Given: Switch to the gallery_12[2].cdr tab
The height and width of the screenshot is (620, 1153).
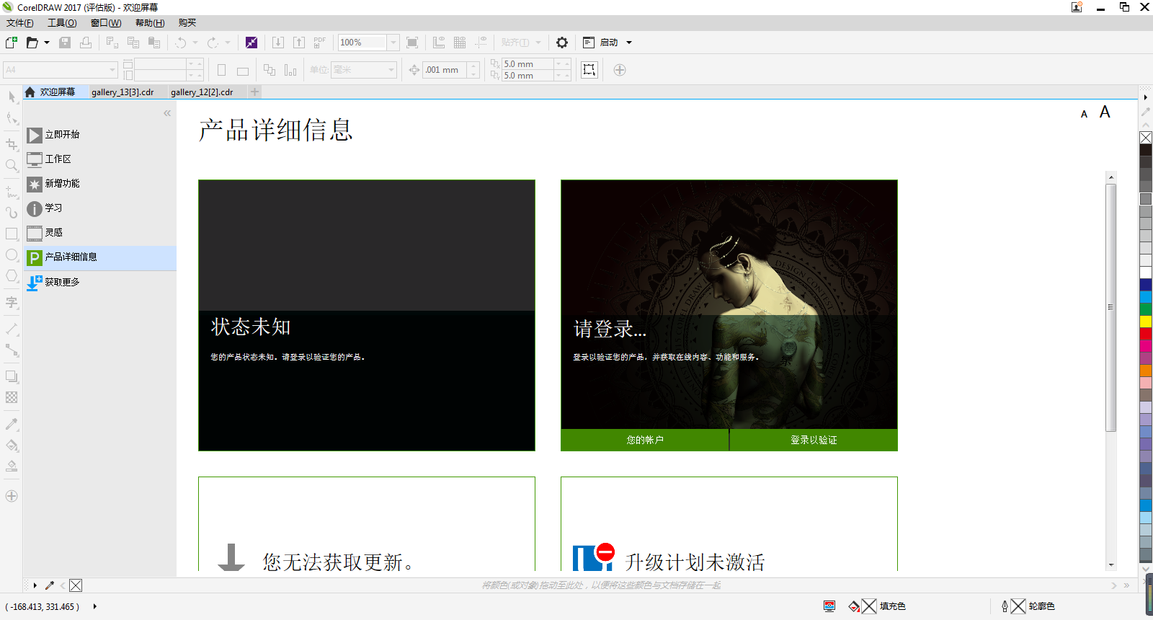Looking at the screenshot, I should [x=202, y=92].
